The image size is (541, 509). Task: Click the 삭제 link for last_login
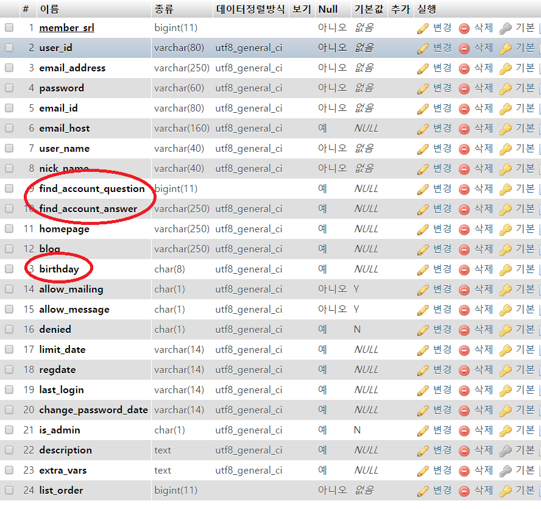coord(484,390)
